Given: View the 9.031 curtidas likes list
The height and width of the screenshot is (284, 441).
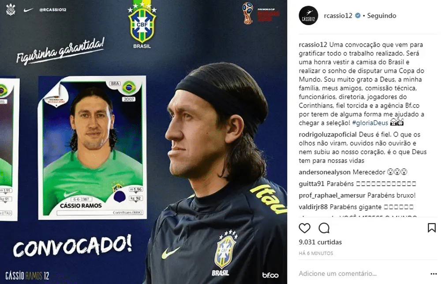Looking at the screenshot, I should 320,242.
